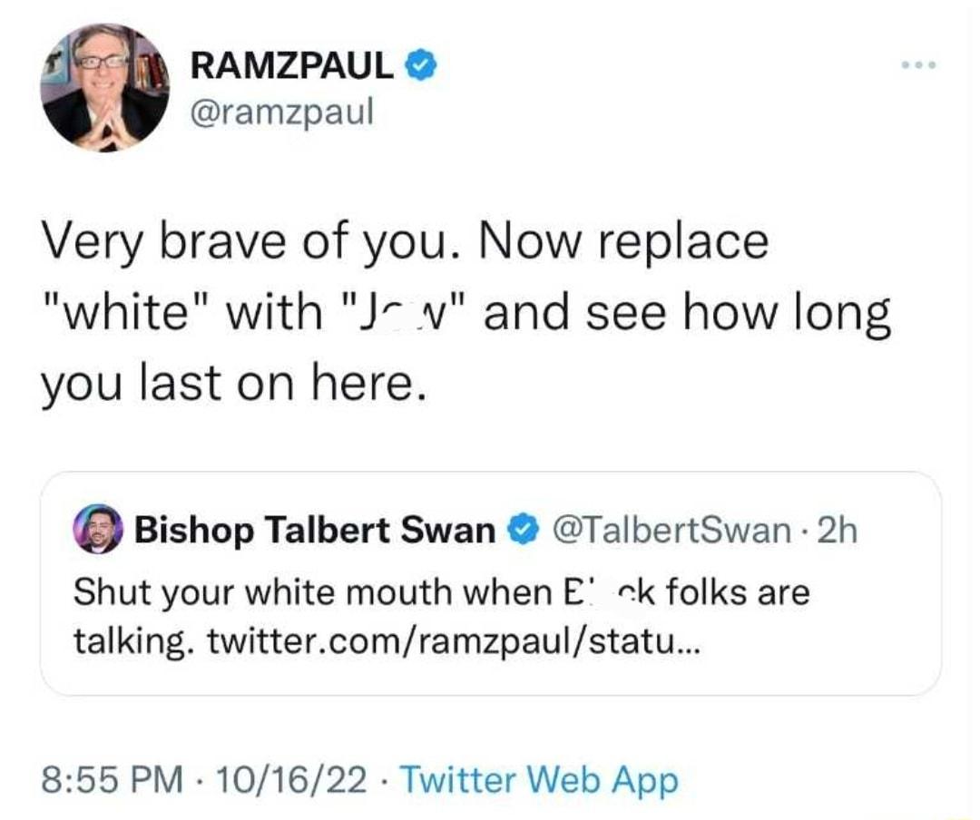The height and width of the screenshot is (820, 980).
Task: Open Bishop Talbert Swan's name link
Action: point(315,530)
